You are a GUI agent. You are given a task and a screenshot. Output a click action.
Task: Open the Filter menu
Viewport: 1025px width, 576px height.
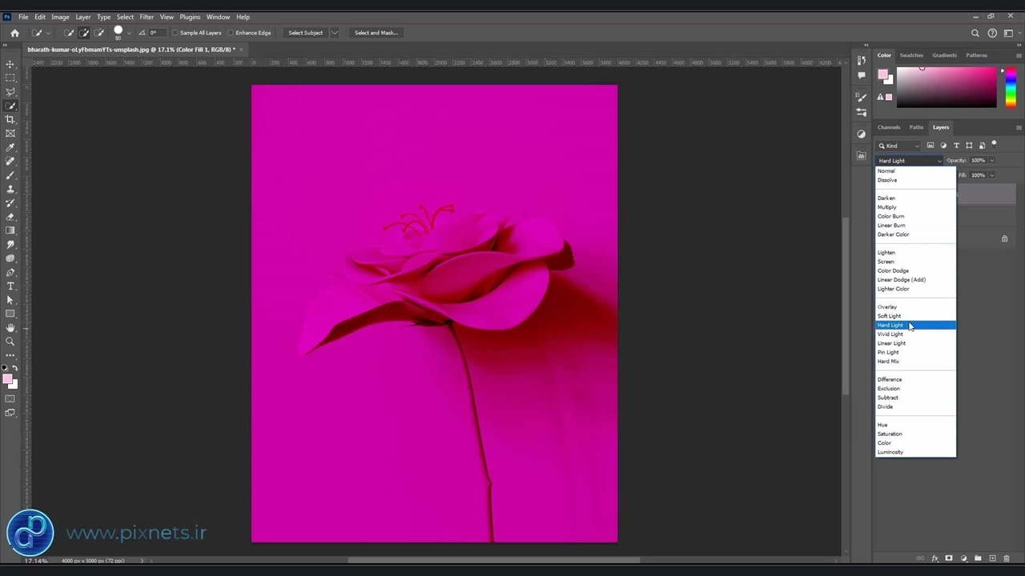[x=147, y=17]
